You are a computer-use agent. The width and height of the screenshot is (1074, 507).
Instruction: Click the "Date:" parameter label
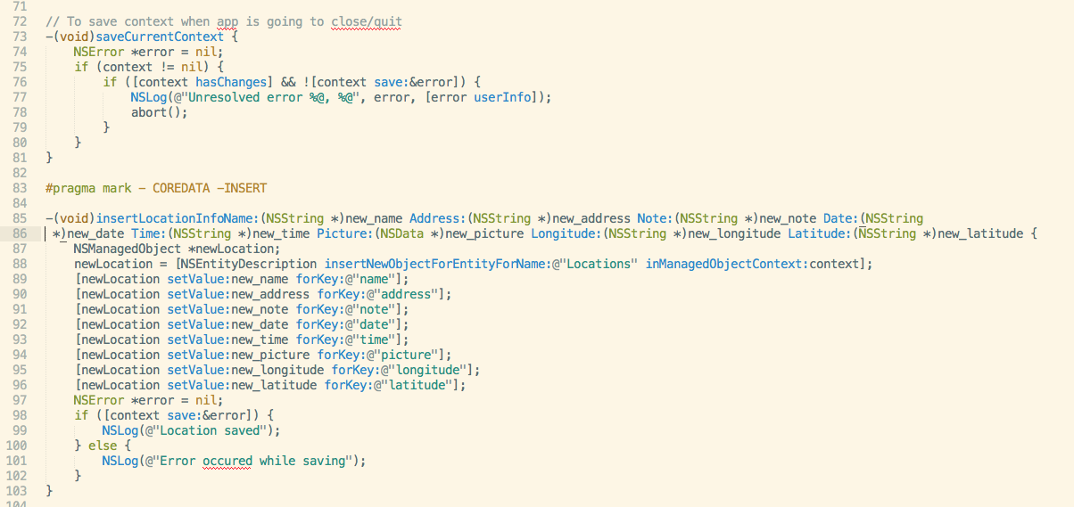click(x=840, y=218)
